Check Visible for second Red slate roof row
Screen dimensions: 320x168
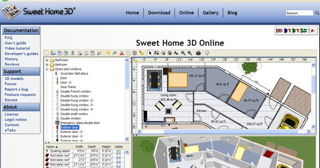point(118,160)
